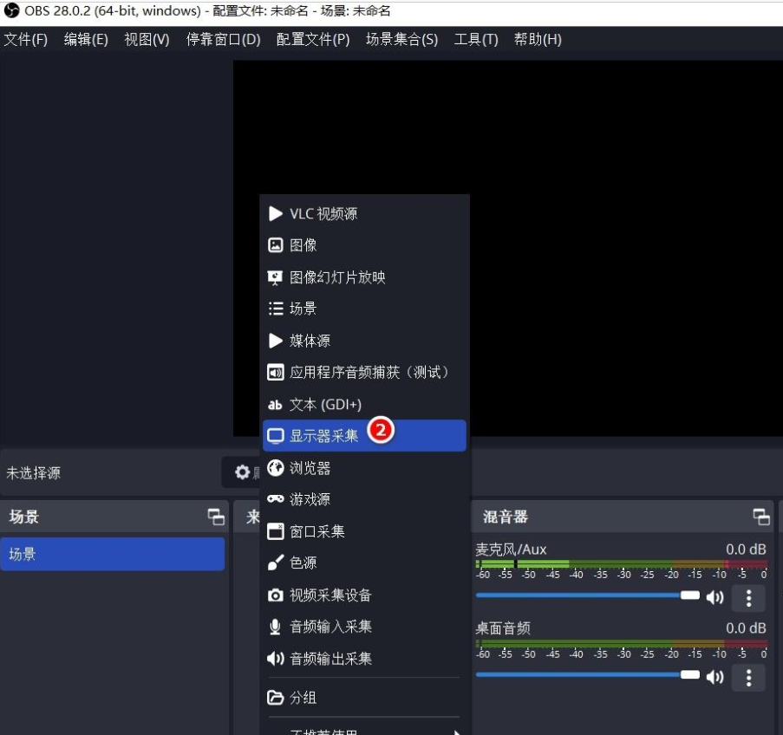783x735 pixels.
Task: Click the 分组 folder icon
Action: (x=275, y=697)
